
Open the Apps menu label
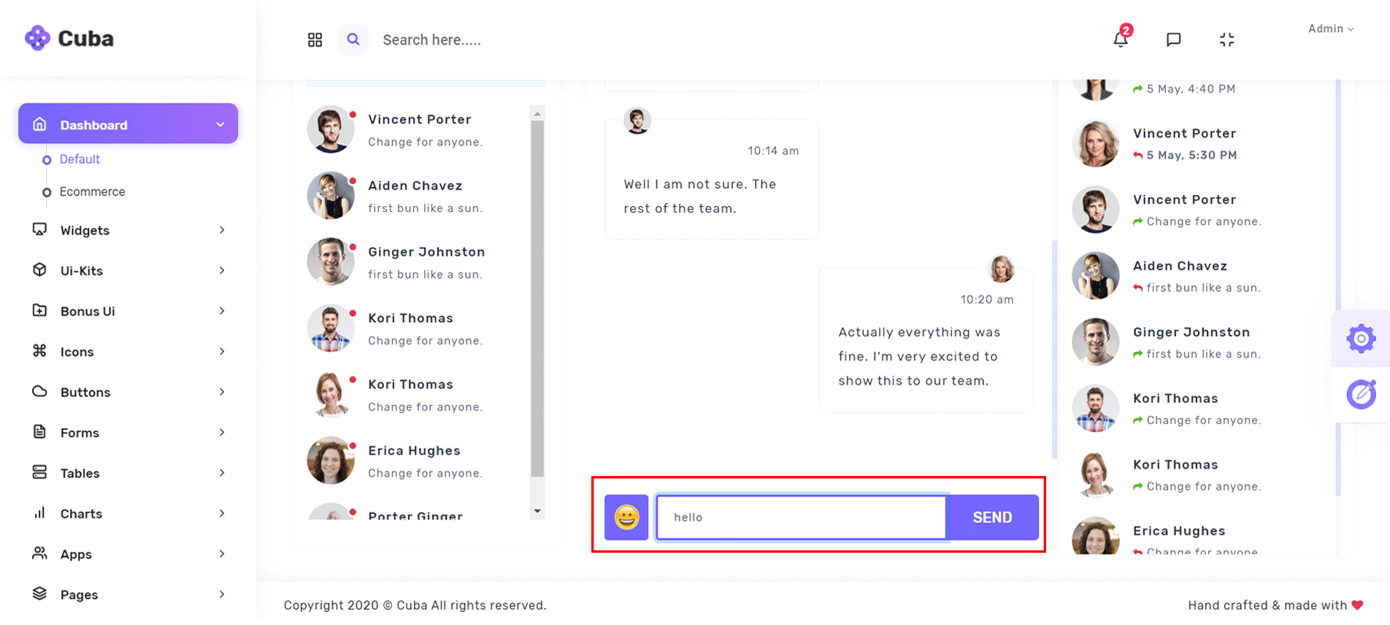[76, 555]
